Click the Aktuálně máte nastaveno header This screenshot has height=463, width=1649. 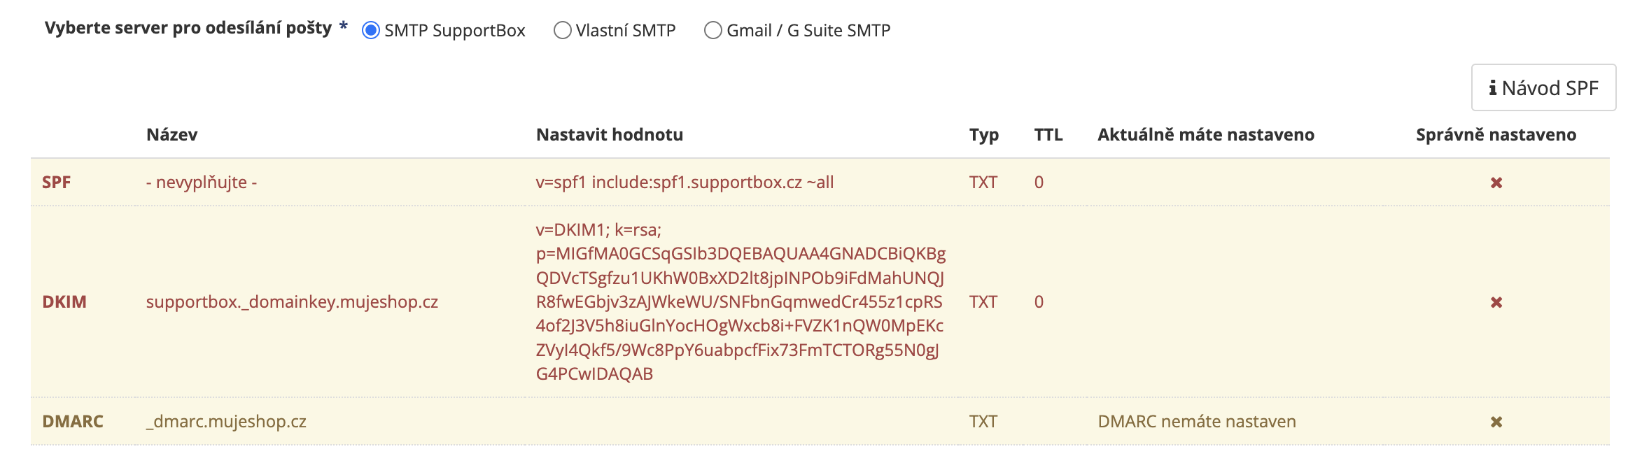[x=1205, y=135]
